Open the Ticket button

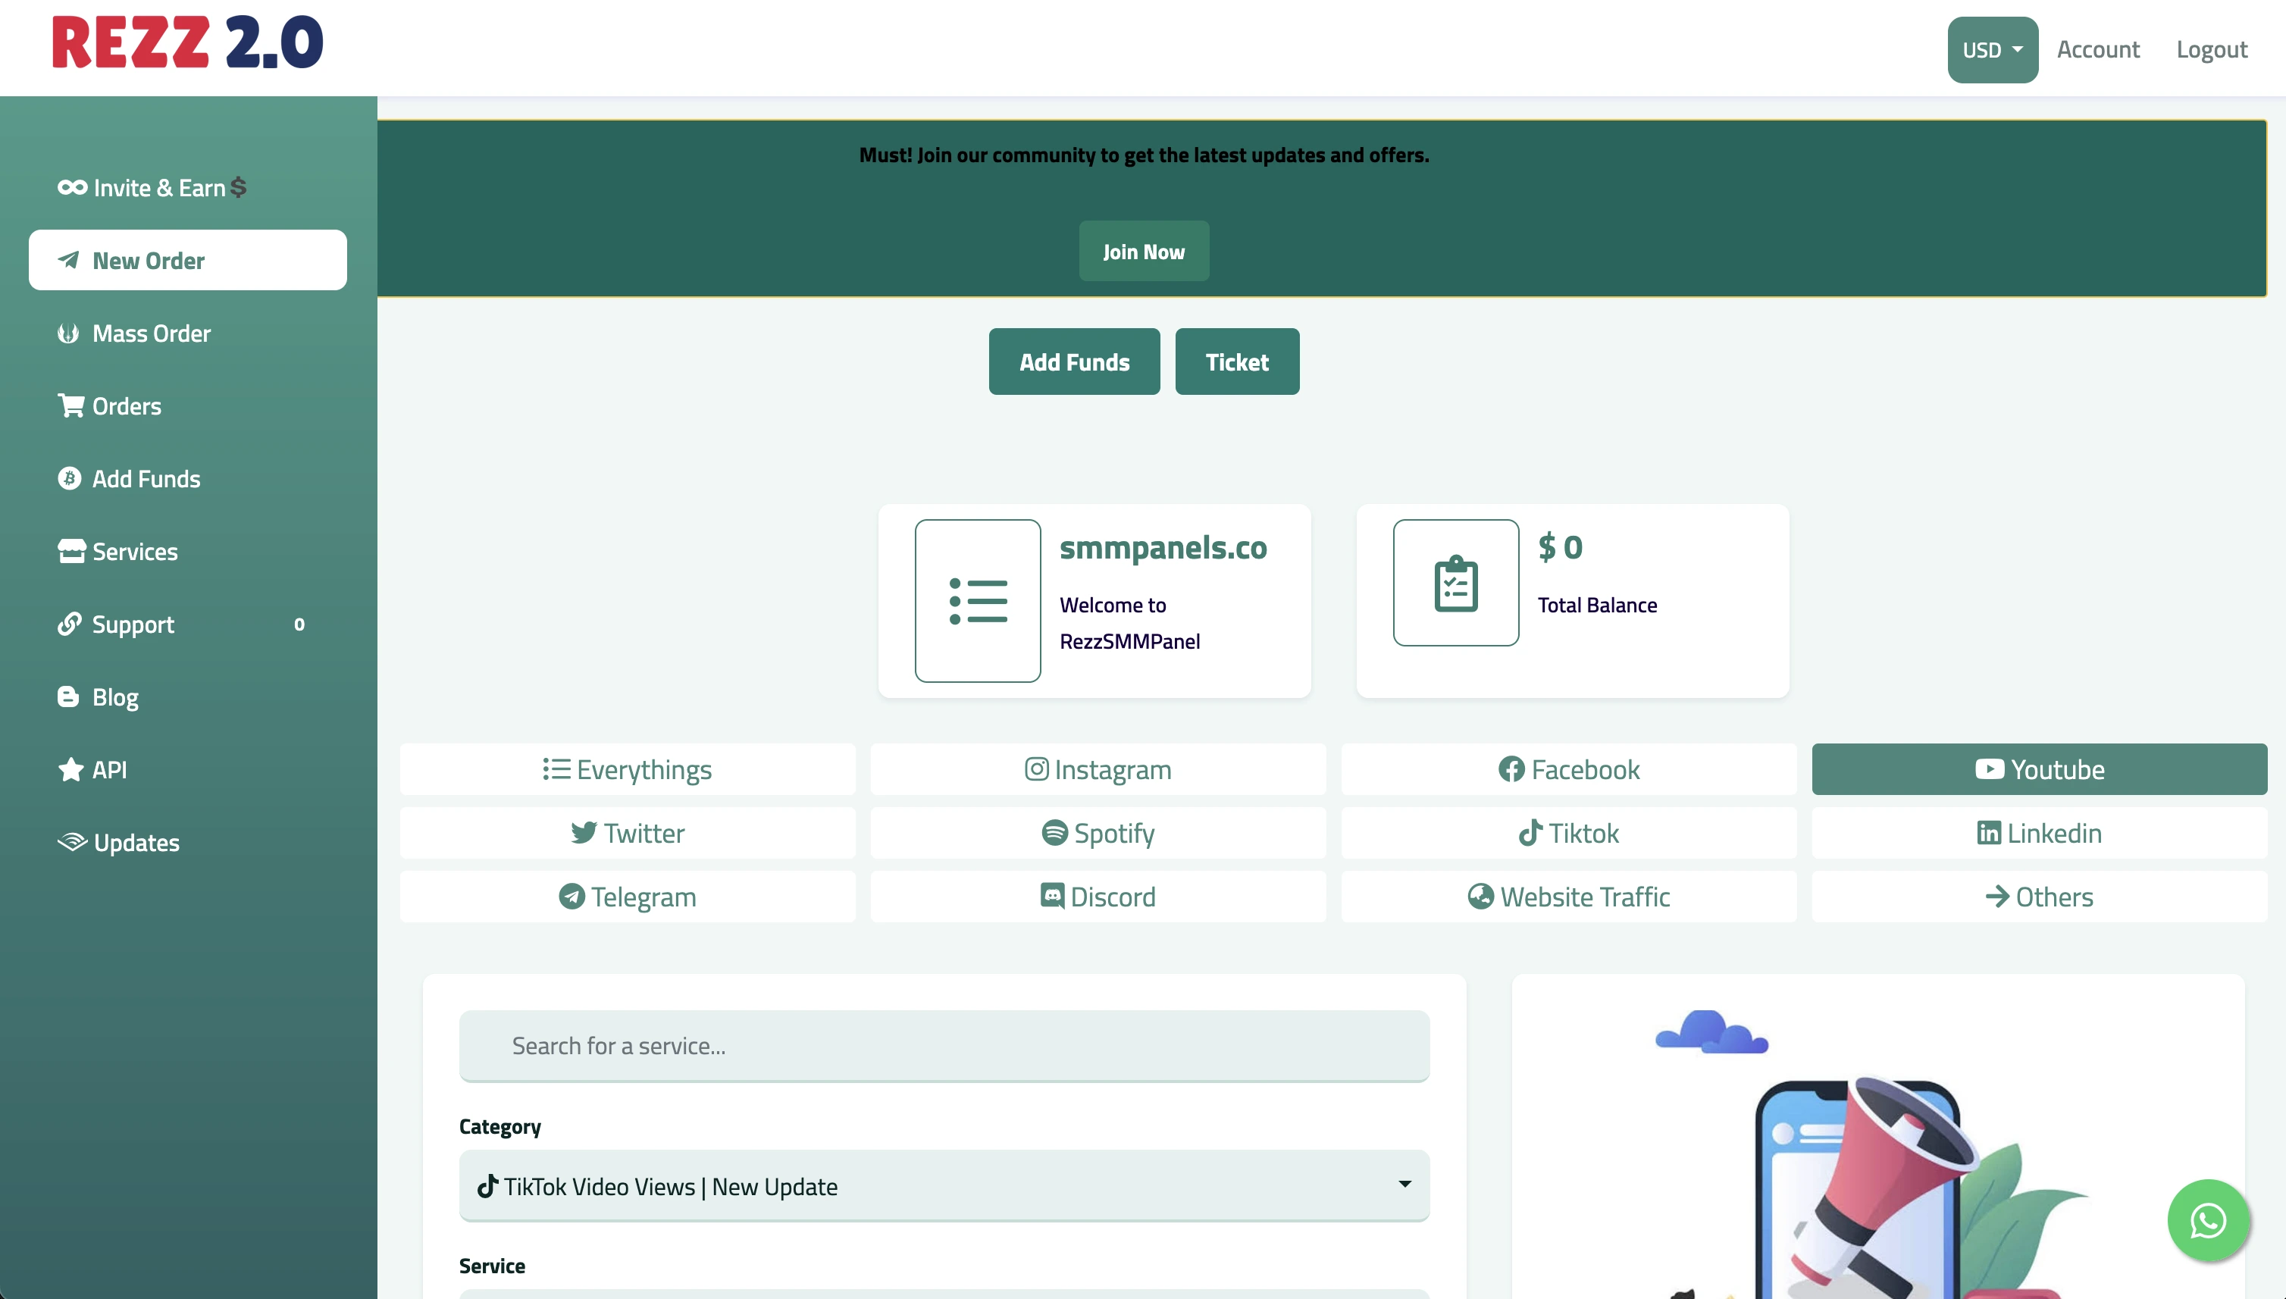(1235, 362)
